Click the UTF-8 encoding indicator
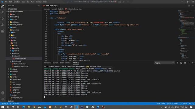The width and height of the screenshot is (195, 109). click(x=176, y=104)
